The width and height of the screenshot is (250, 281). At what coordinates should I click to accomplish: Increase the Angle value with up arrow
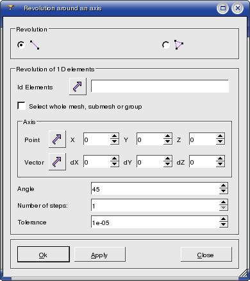223,186
